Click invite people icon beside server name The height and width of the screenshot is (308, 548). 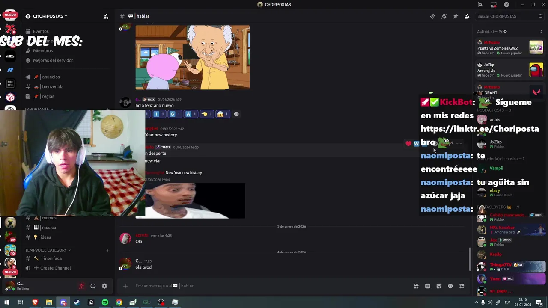point(106,16)
